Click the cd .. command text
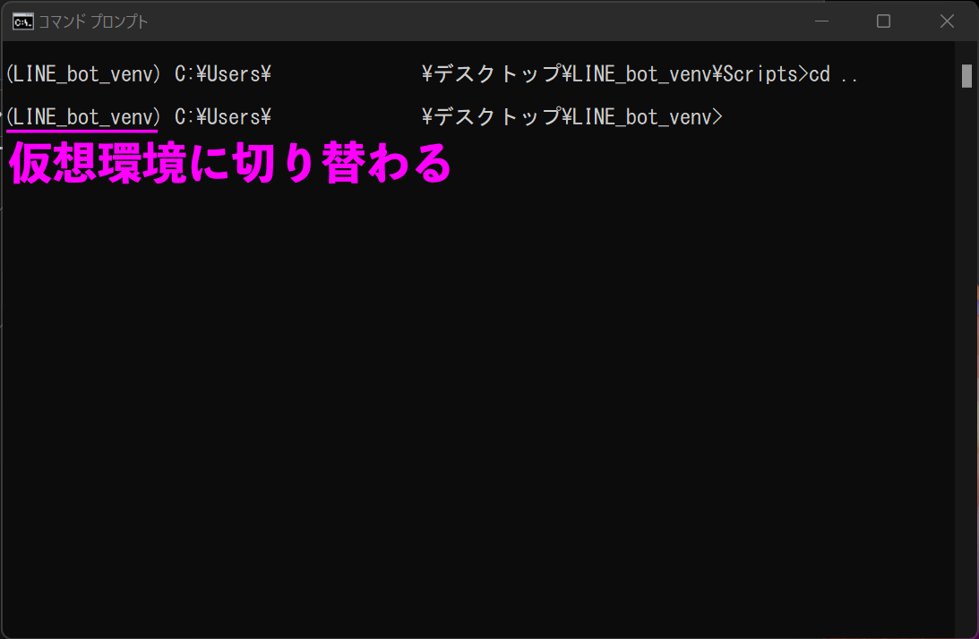 point(835,74)
